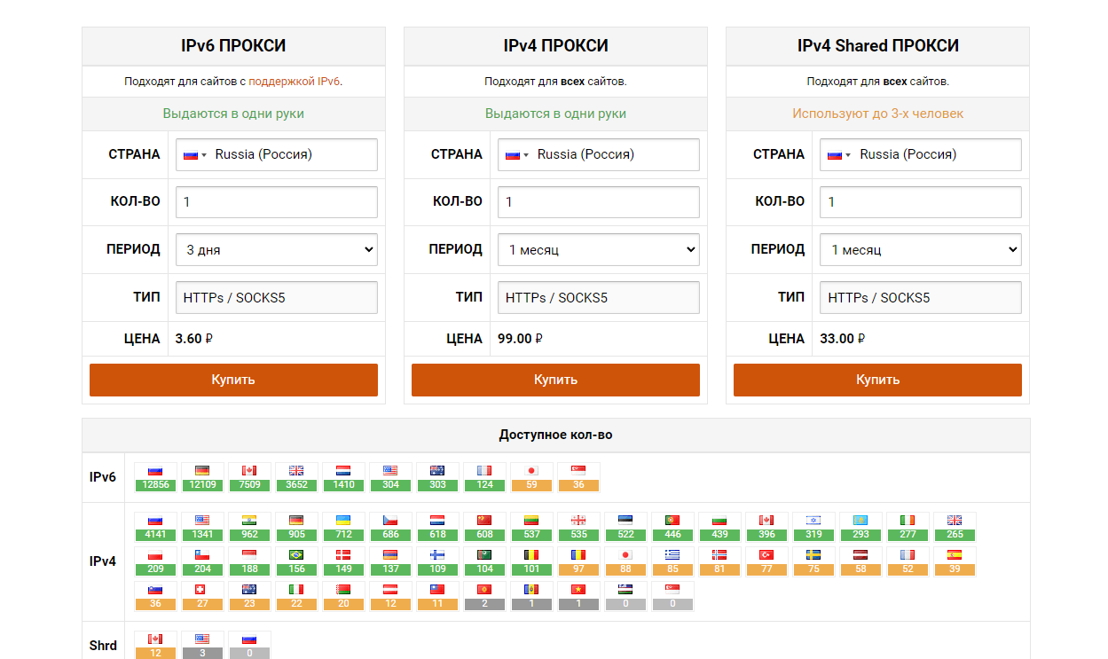The width and height of the screenshot is (1108, 659).
Task: Click the Ukraine flag with 712 count
Action: pos(344,527)
